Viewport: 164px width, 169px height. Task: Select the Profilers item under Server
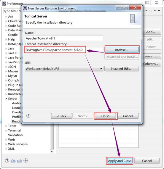coord(17,117)
